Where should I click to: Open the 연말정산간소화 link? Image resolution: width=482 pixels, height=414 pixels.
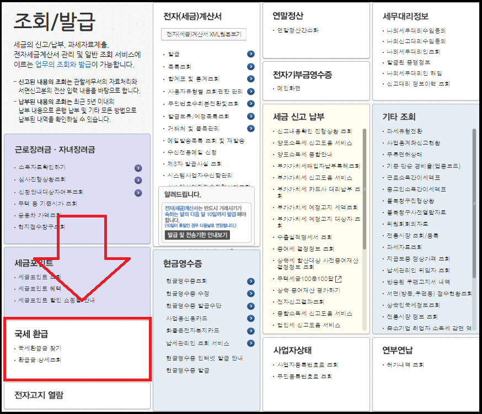298,30
